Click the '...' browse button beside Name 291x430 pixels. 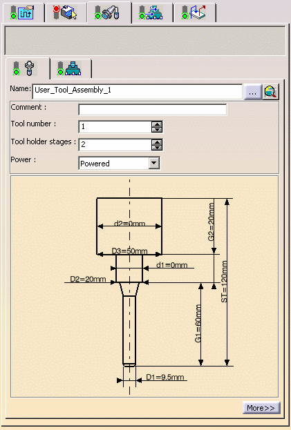(x=252, y=92)
